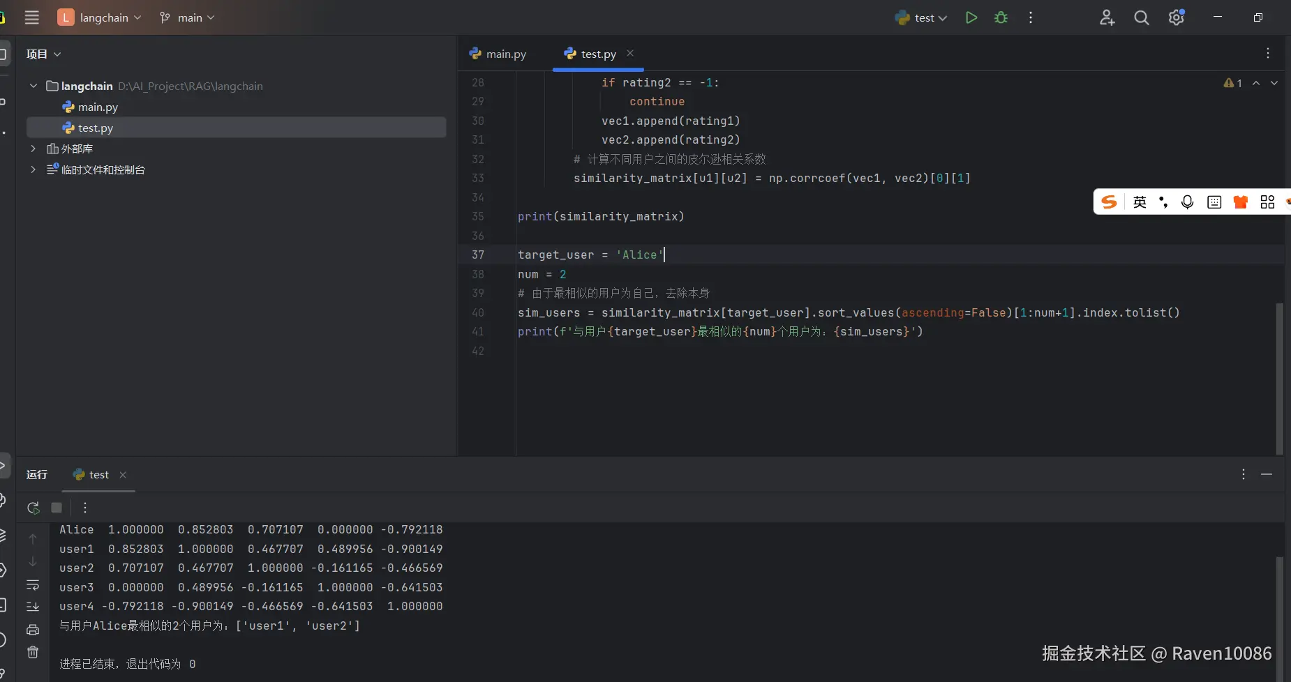
Task: Expand the 临时文件和控制台 node
Action: pyautogui.click(x=33, y=169)
